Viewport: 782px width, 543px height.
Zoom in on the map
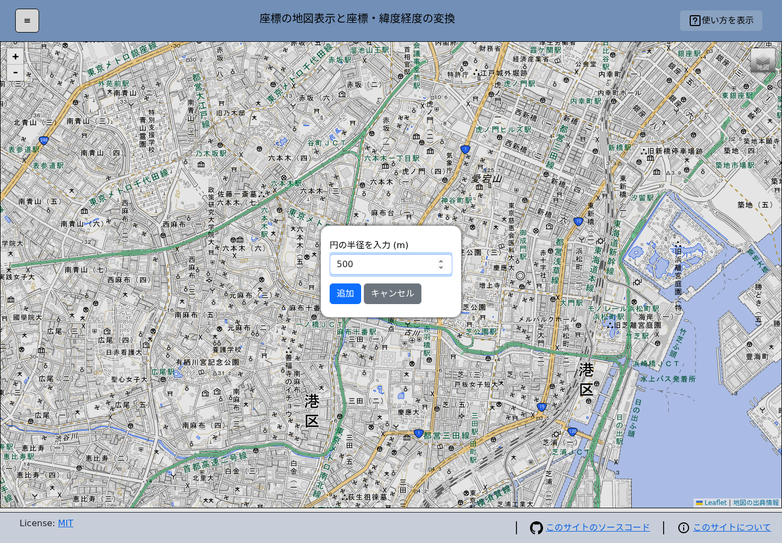15,56
